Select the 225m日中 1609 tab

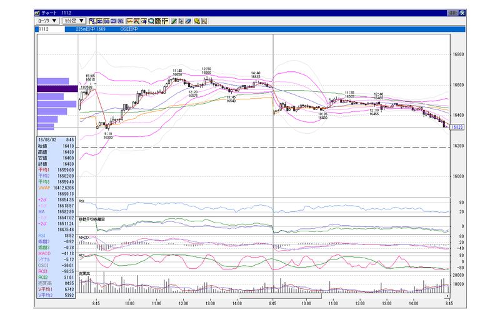point(91,29)
